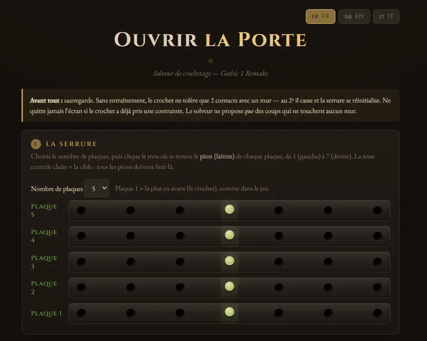Screen dimensions: 427x341
Task: Click the step 1 circle badge
Action: [x=36, y=144]
